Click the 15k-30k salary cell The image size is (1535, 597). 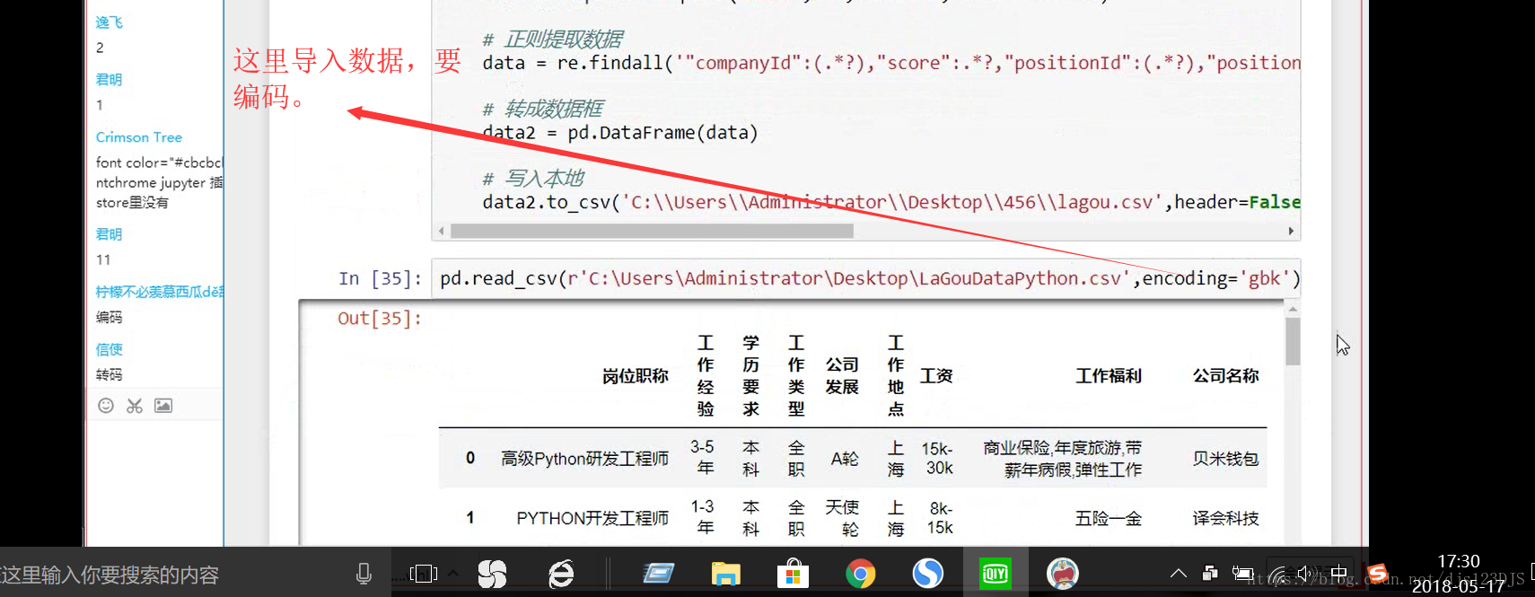(x=937, y=459)
